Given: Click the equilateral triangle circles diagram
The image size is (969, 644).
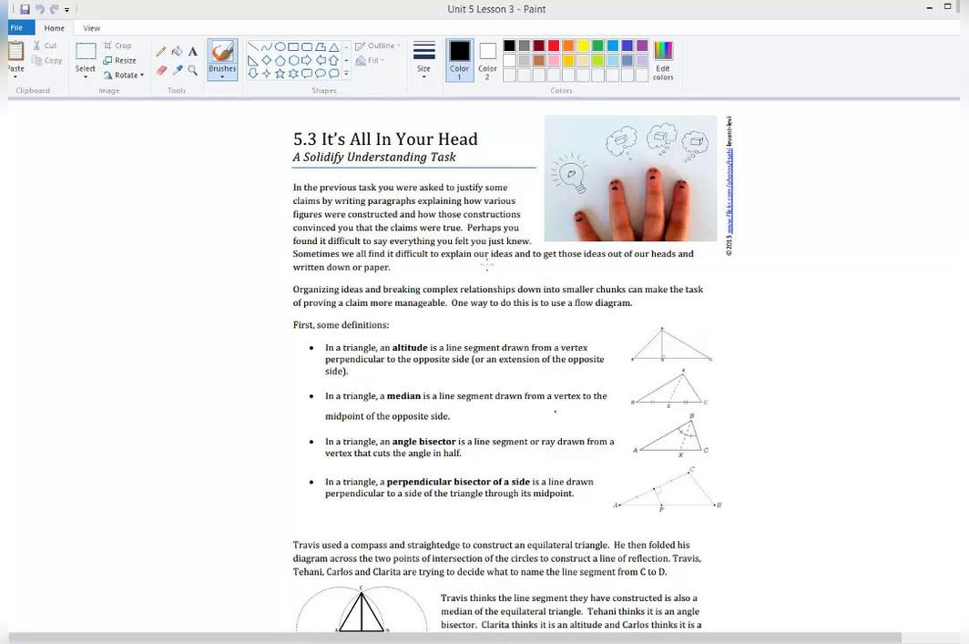Looking at the screenshot, I should coord(362,608).
